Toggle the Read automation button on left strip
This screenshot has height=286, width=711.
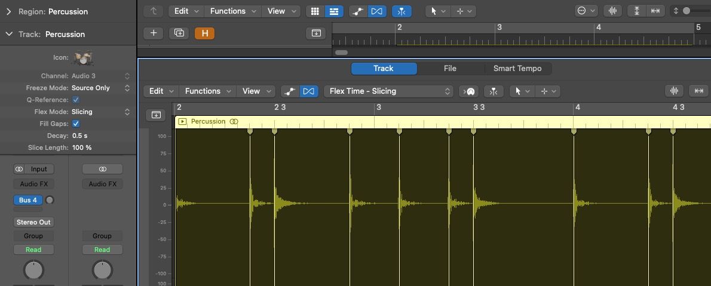[33, 250]
